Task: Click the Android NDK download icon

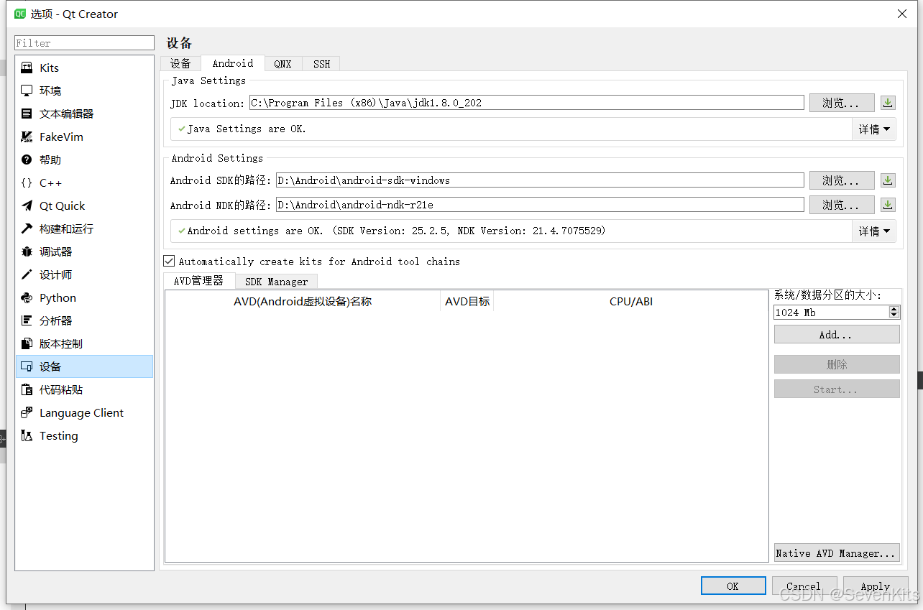Action: (x=888, y=205)
